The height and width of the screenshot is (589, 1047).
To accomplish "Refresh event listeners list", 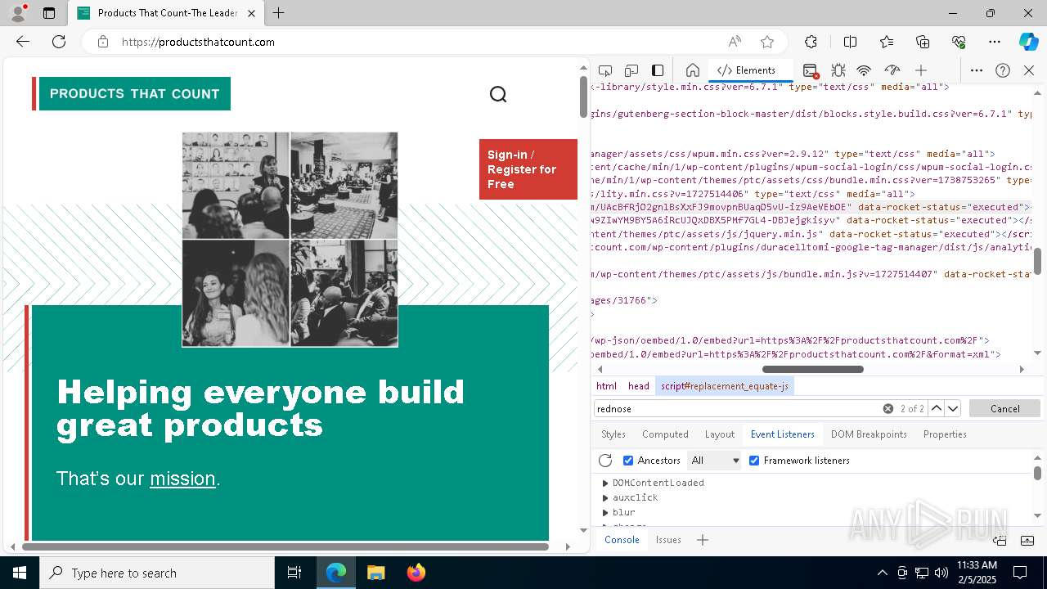I will [605, 461].
